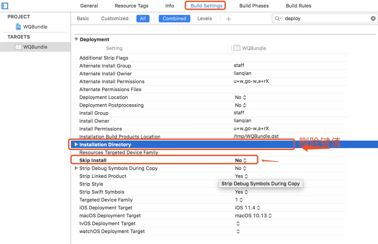This screenshot has width=378, height=244.
Task: Show Customized build settings
Action: click(x=115, y=18)
